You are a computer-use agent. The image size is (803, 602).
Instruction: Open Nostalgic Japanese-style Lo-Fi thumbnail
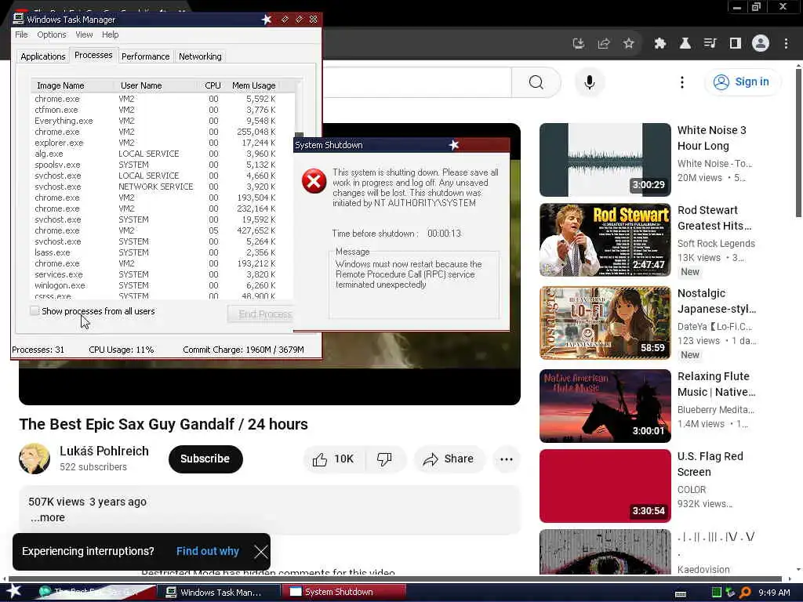605,323
